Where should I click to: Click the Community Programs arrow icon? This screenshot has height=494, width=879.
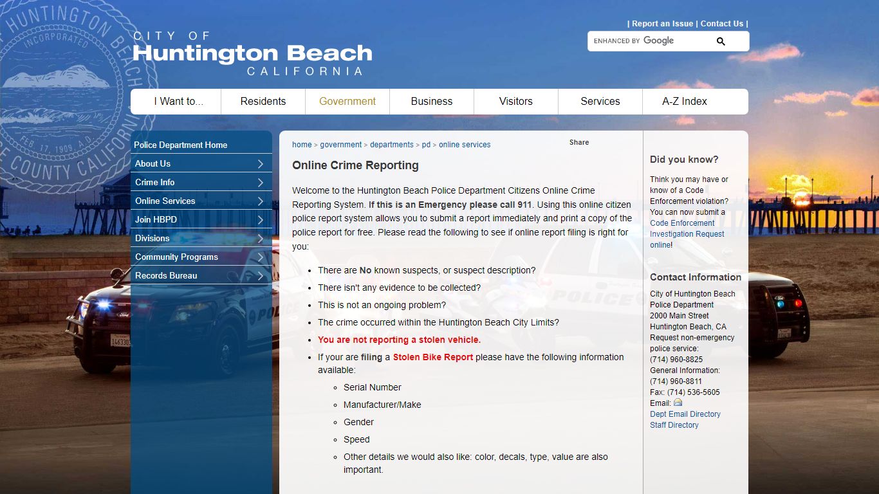(x=260, y=257)
